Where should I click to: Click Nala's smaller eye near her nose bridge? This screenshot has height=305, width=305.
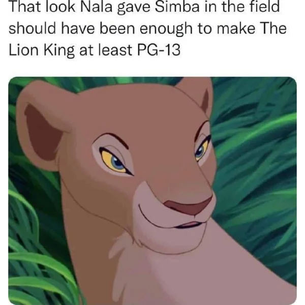[202, 148]
